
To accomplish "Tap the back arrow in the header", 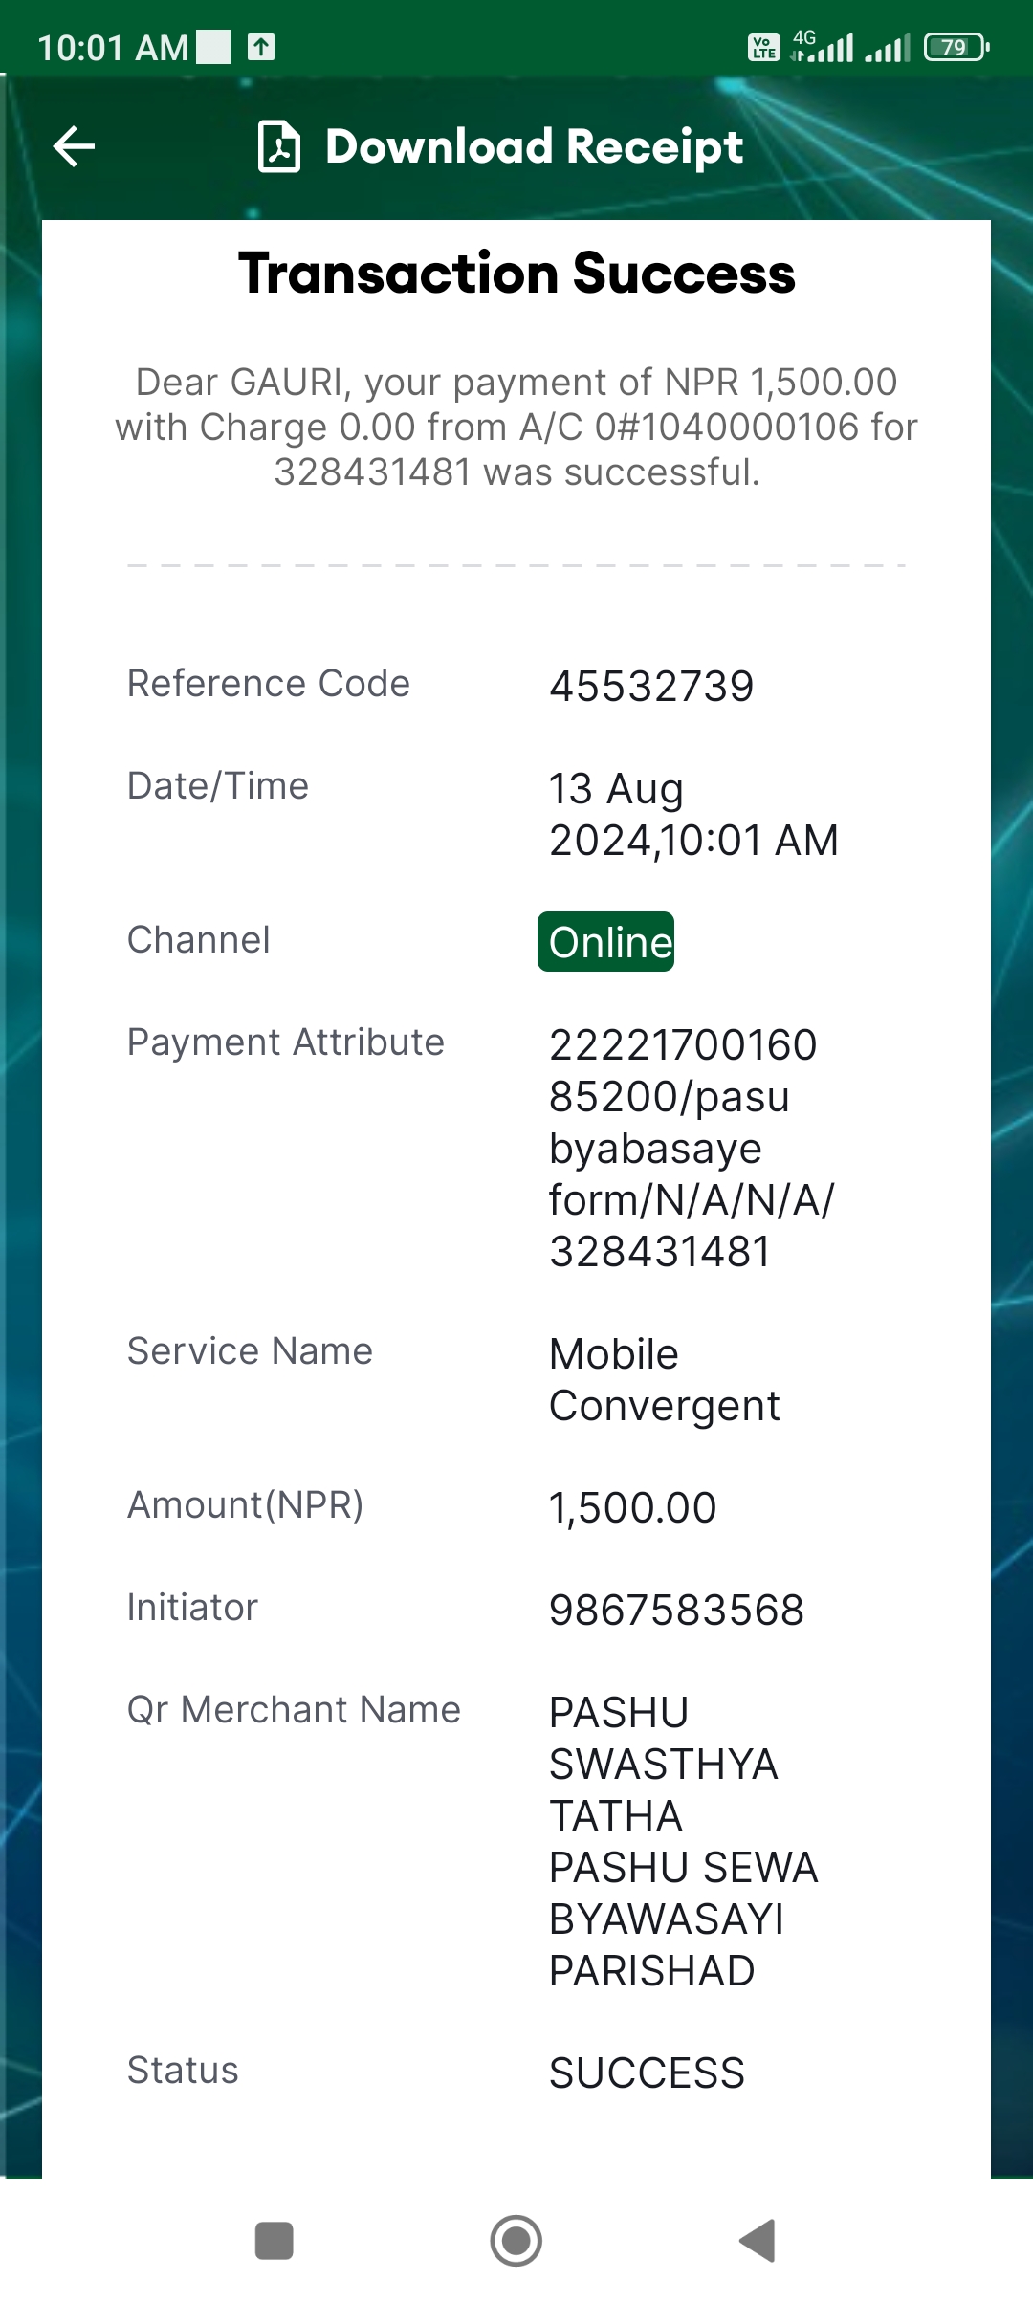I will 74,146.
